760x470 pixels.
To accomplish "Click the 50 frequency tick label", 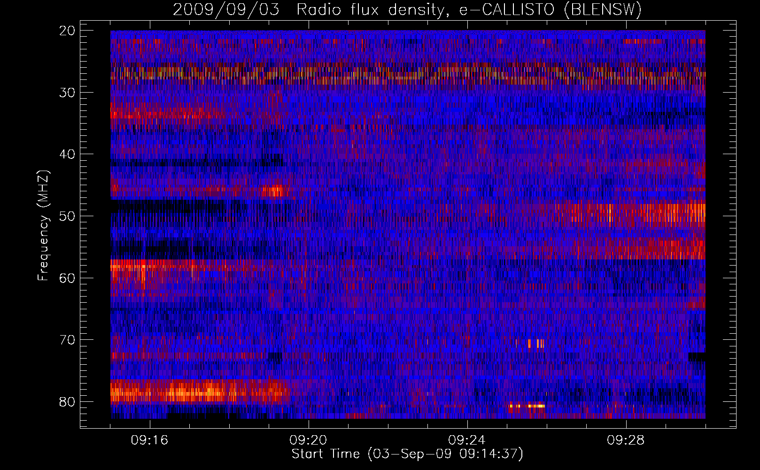I will [68, 216].
